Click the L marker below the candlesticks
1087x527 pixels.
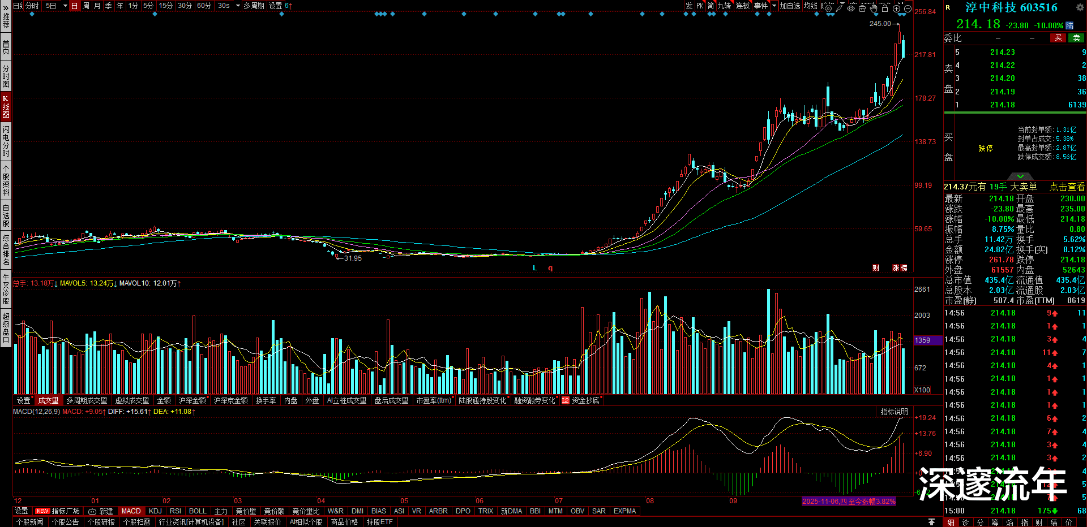pos(534,268)
